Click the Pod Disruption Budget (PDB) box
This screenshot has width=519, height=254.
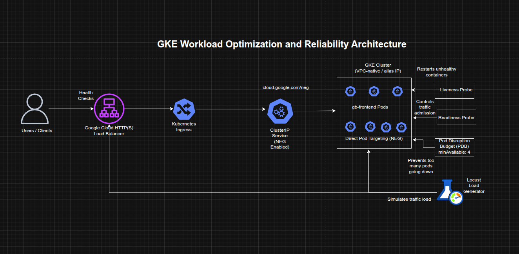pyautogui.click(x=454, y=147)
